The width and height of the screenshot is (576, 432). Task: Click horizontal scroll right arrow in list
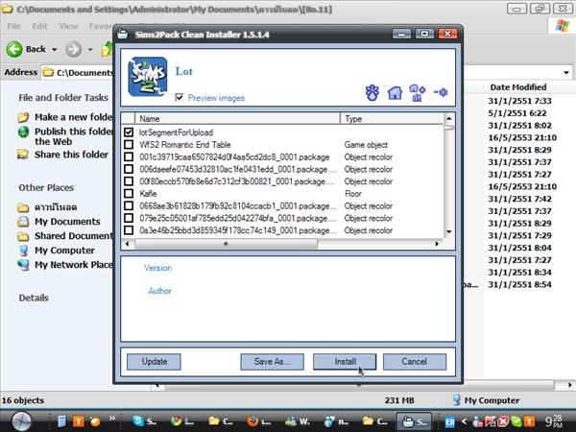tap(437, 244)
